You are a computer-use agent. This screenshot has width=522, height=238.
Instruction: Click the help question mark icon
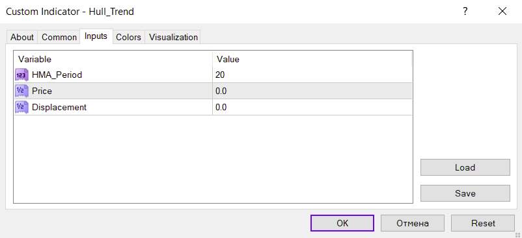pos(465,12)
